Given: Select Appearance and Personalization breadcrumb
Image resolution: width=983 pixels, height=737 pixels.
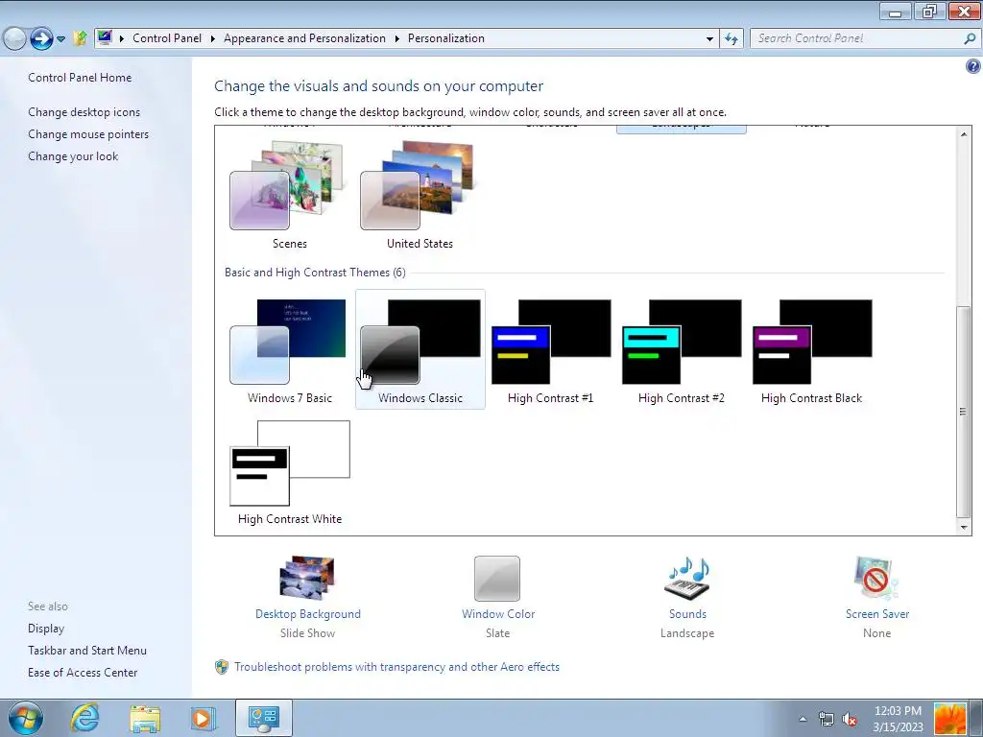Looking at the screenshot, I should click(304, 38).
